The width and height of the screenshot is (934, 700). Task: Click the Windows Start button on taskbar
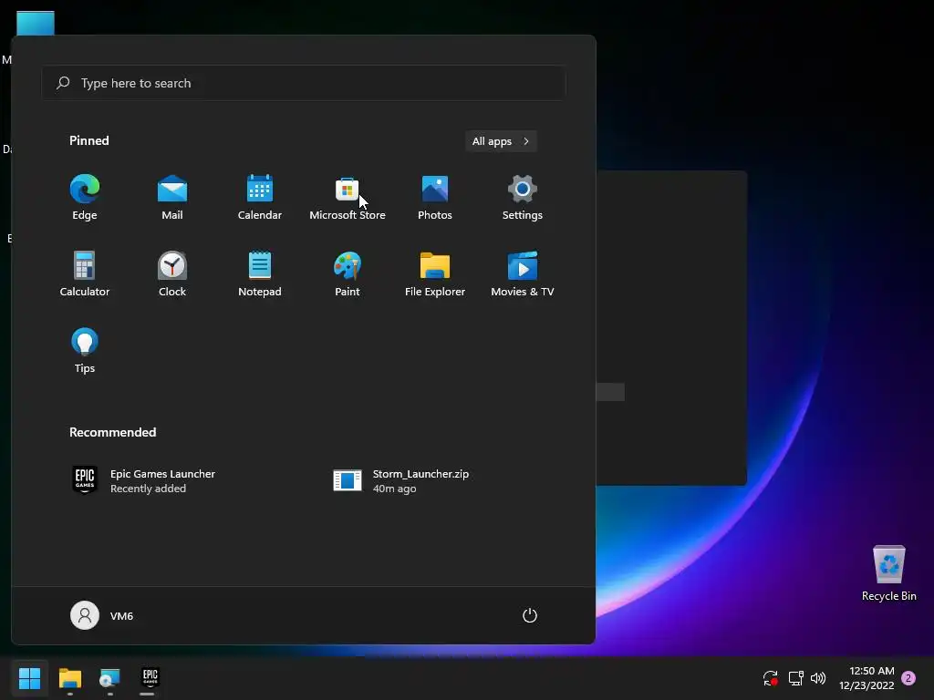pos(30,678)
